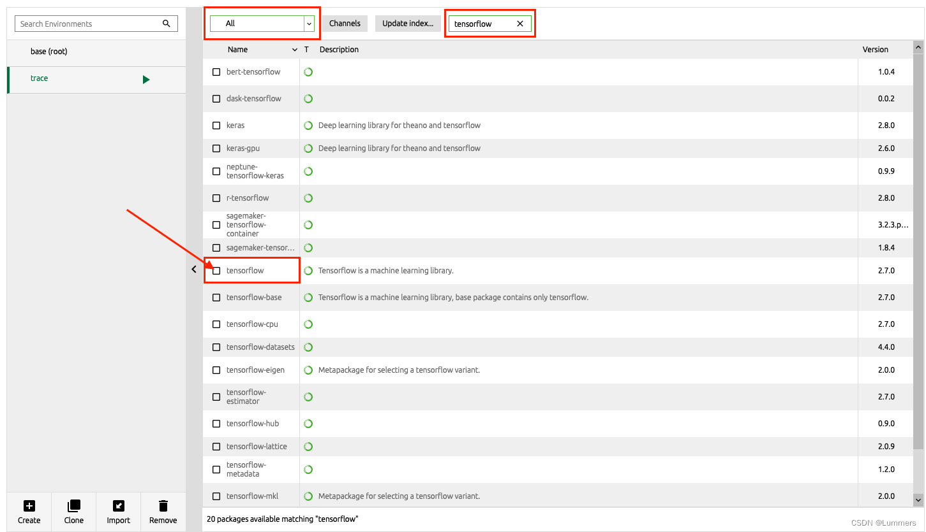
Task: Click the package list scroll up arrow
Action: (x=918, y=47)
